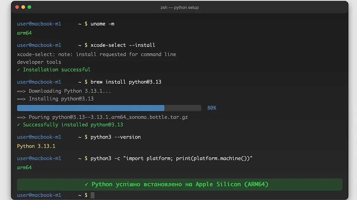Select the 'xcode-select --install' command
This screenshot has width=357, height=200.
click(123, 45)
